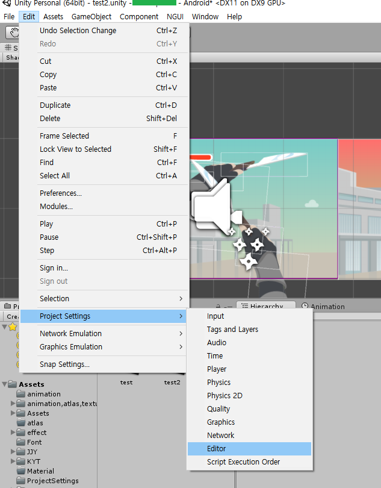Collapse the Assets root folder arrow

point(5,384)
